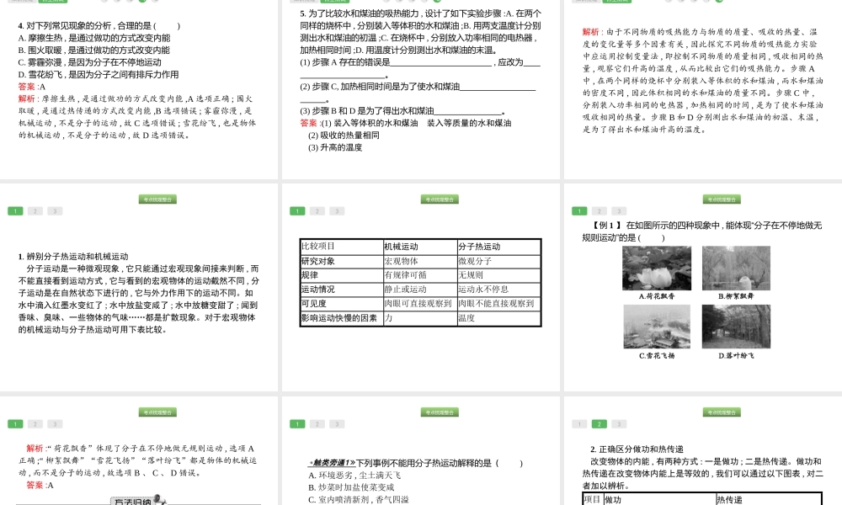This screenshot has height=505, width=842.
Task: Click the falling leaves photo labeled D.落叶纷飞
Action: (x=736, y=327)
